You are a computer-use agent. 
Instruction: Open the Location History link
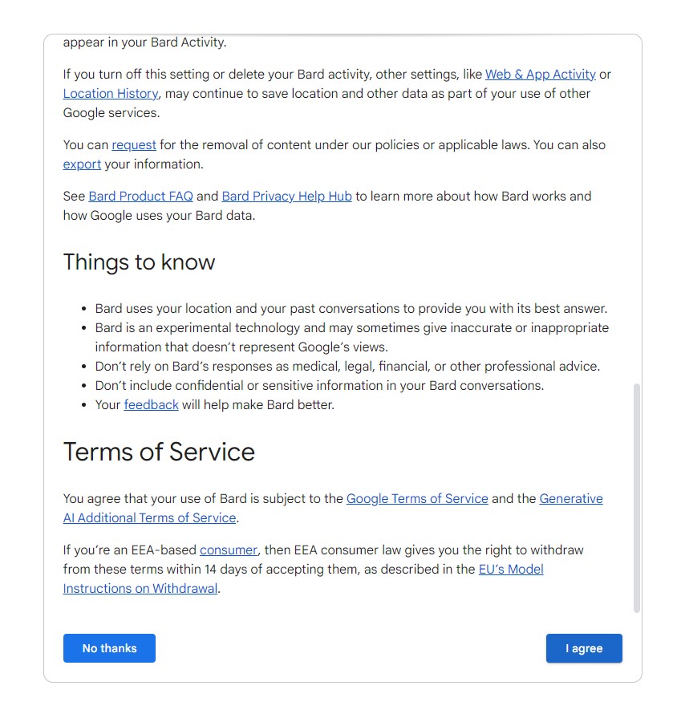(111, 94)
